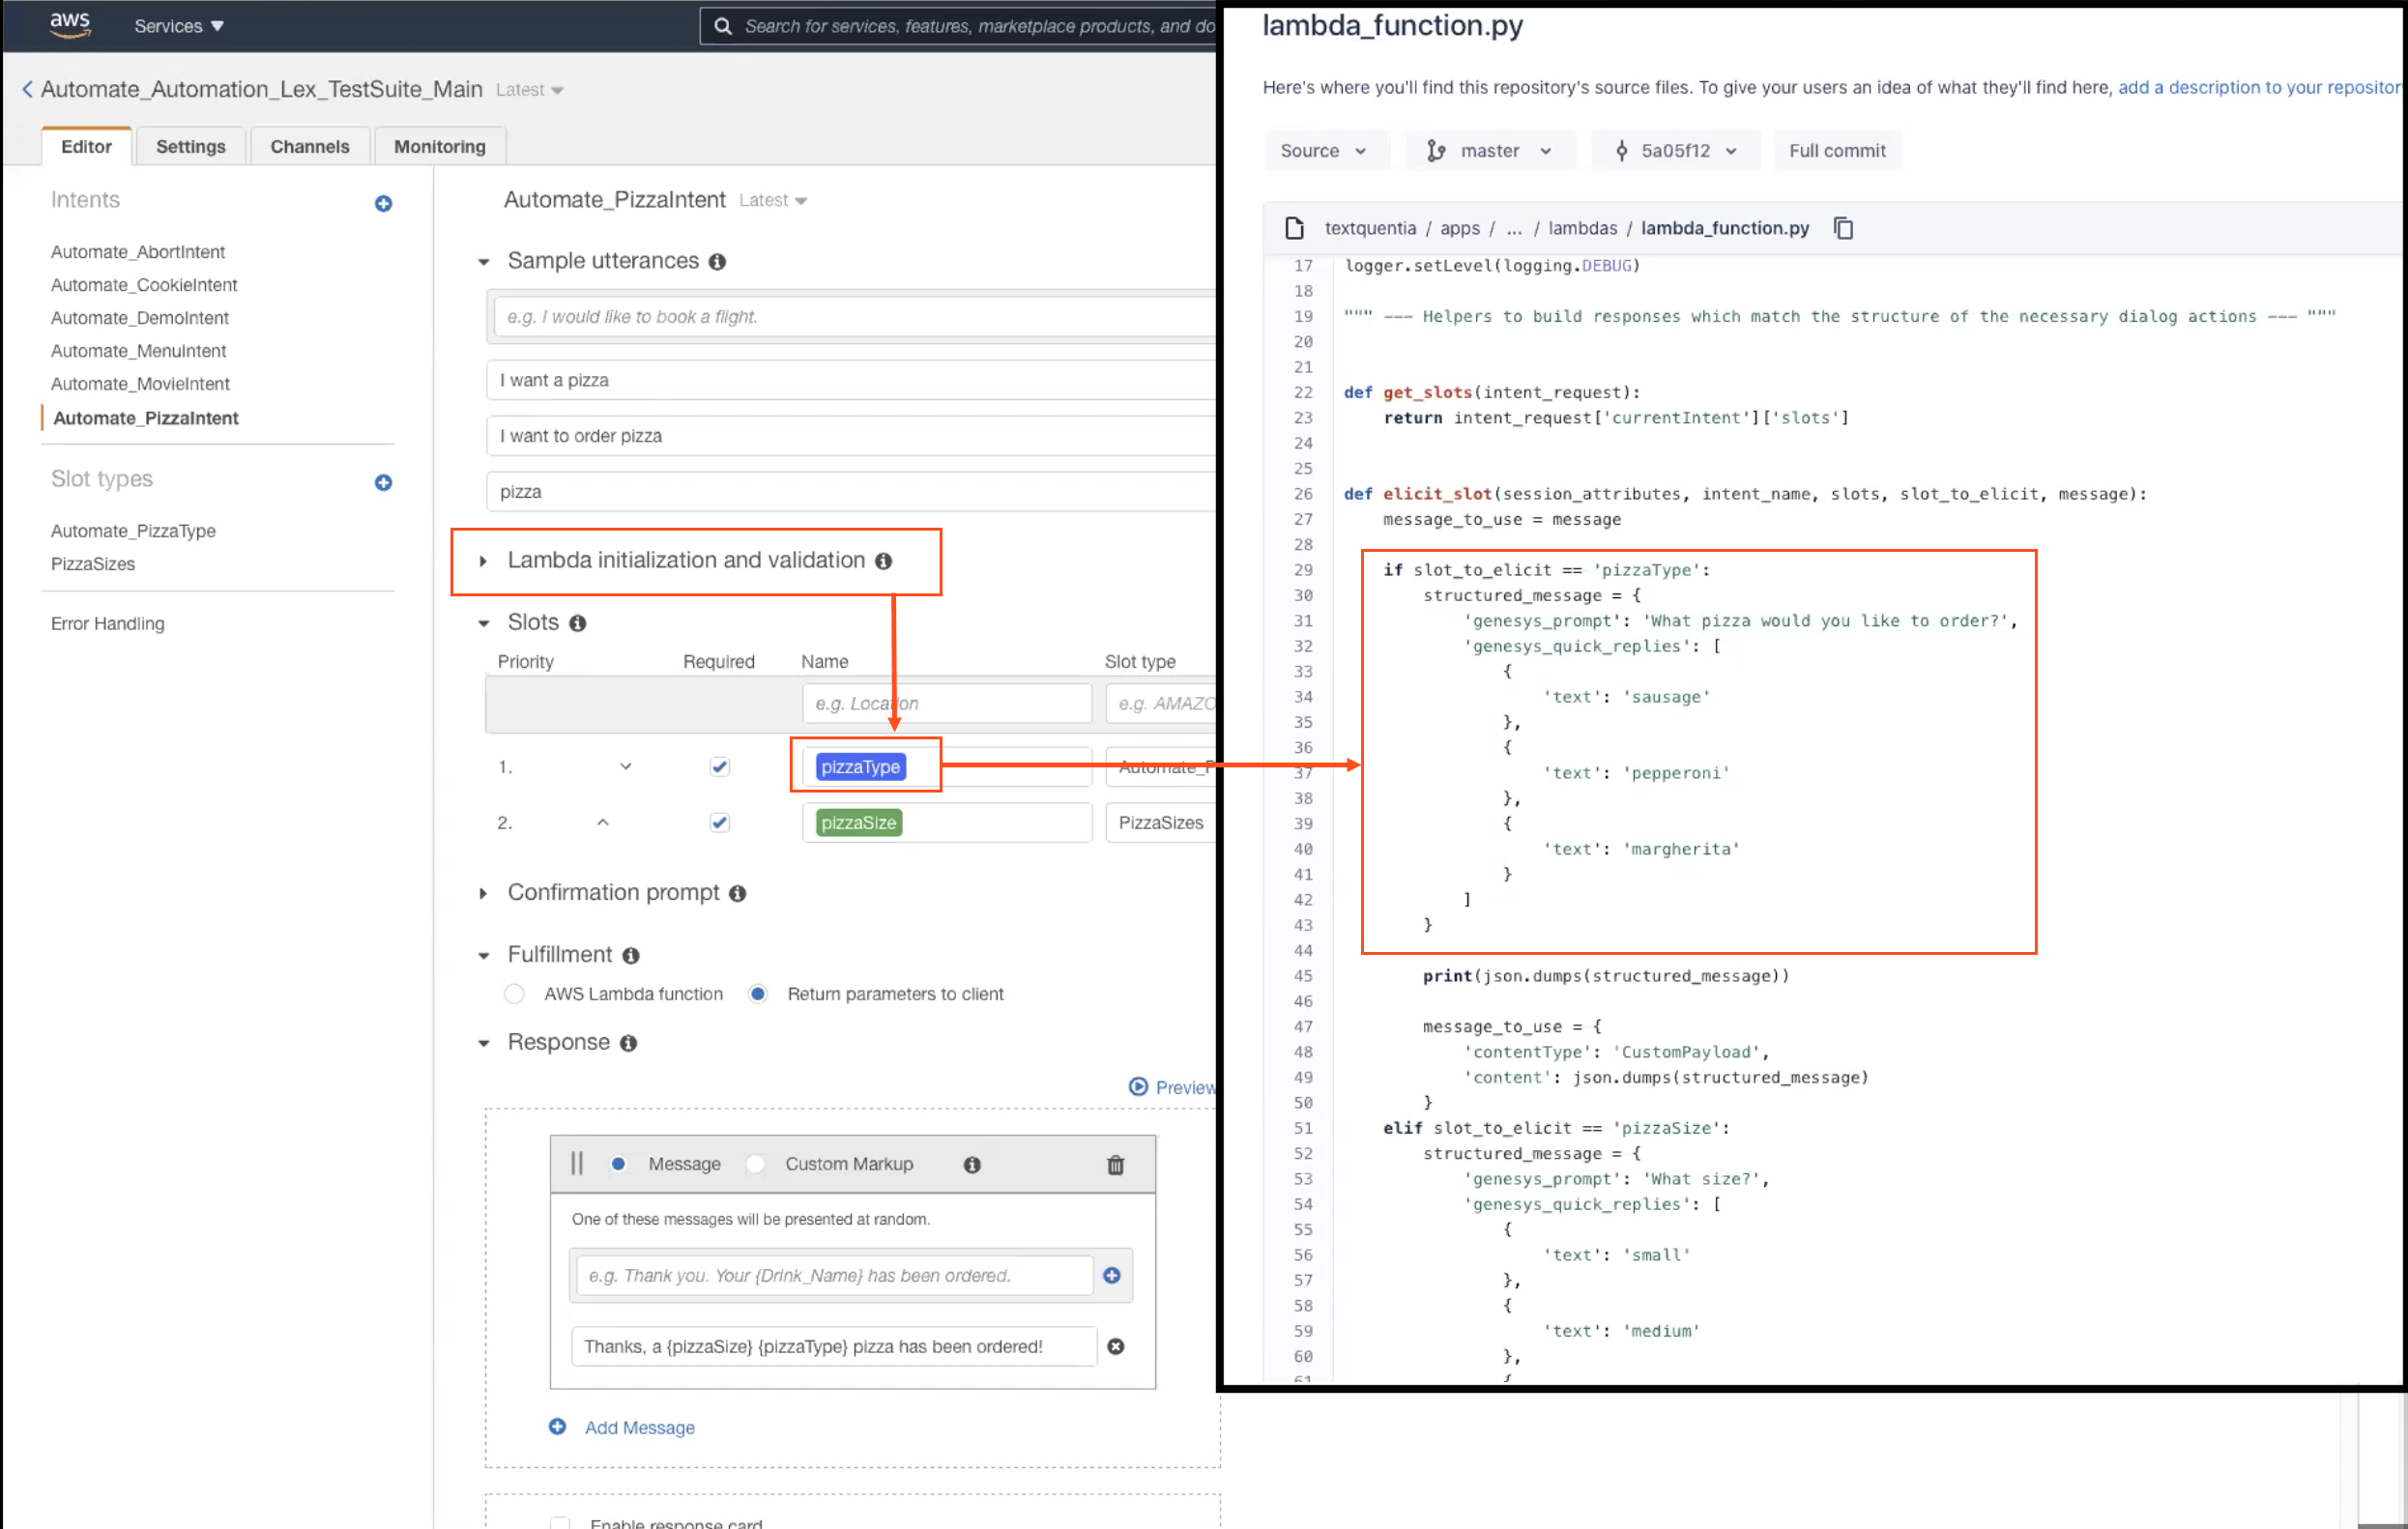Remove the 'Thanks, a {pizzaSize}' message
This screenshot has width=2408, height=1529.
coord(1115,1346)
